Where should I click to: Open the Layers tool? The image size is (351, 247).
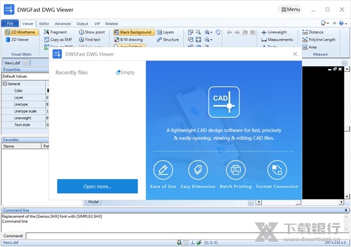[x=168, y=32]
